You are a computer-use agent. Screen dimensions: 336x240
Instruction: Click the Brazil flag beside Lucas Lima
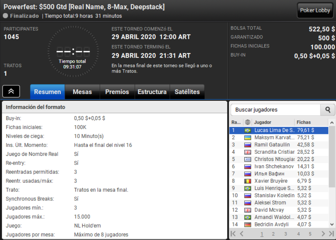coord(248,130)
